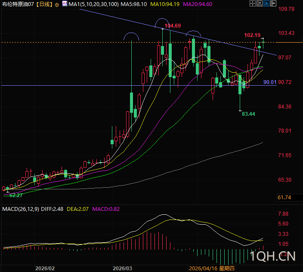The width and height of the screenshot is (303, 272).
Task: Click the 2026/03 timeline label
Action: 122,268
